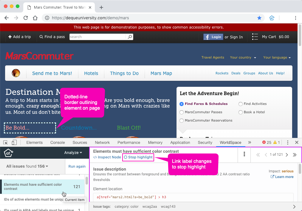Go to next issue with right chevron
Screen dimensions: 302x211
[287, 155]
